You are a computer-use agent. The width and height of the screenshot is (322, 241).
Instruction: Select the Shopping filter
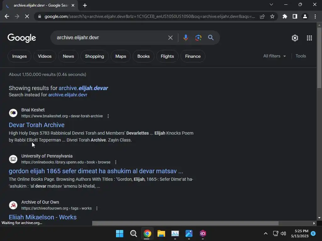click(94, 56)
